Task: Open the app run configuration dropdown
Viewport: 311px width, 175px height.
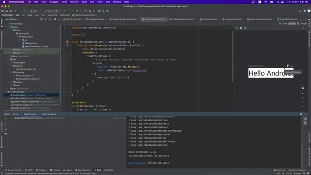Action: (35, 11)
